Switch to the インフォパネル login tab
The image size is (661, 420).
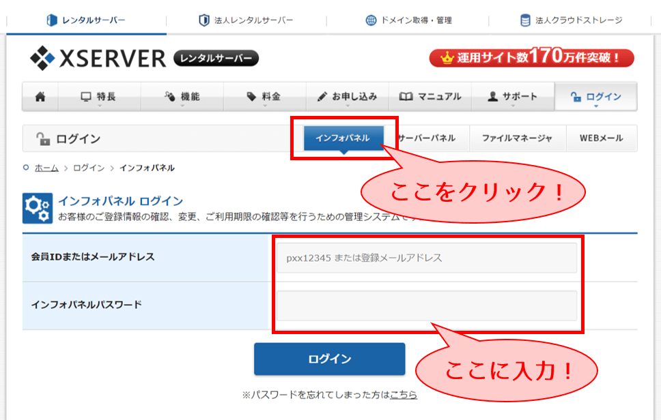click(x=343, y=138)
